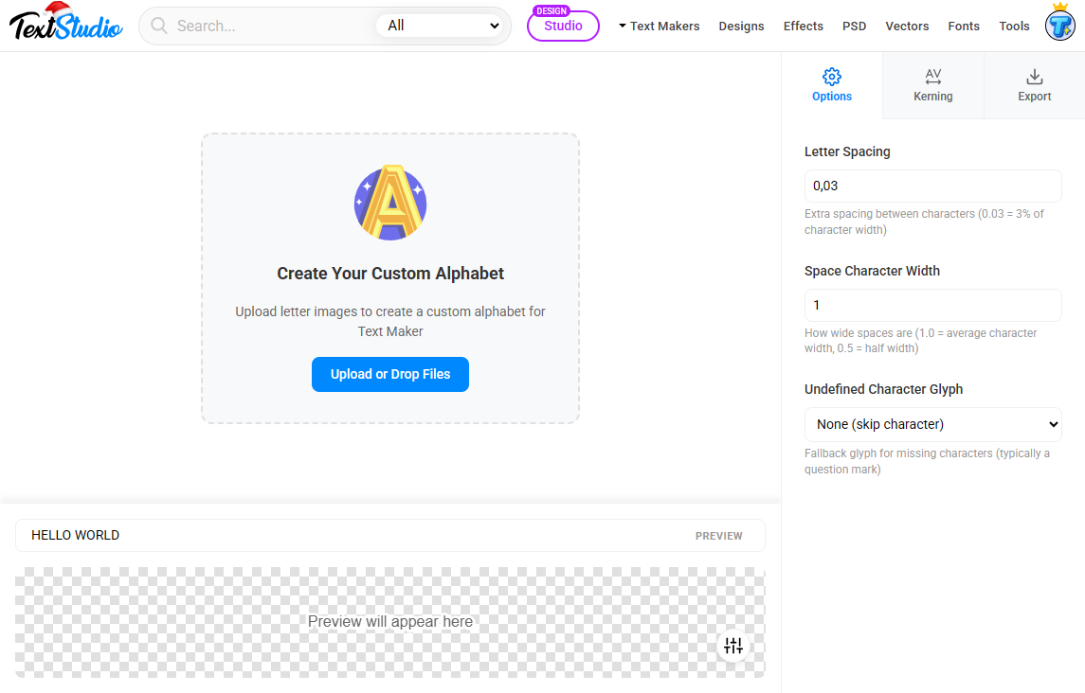Click the search magnifier icon
The height and width of the screenshot is (693, 1085).
coord(159,26)
